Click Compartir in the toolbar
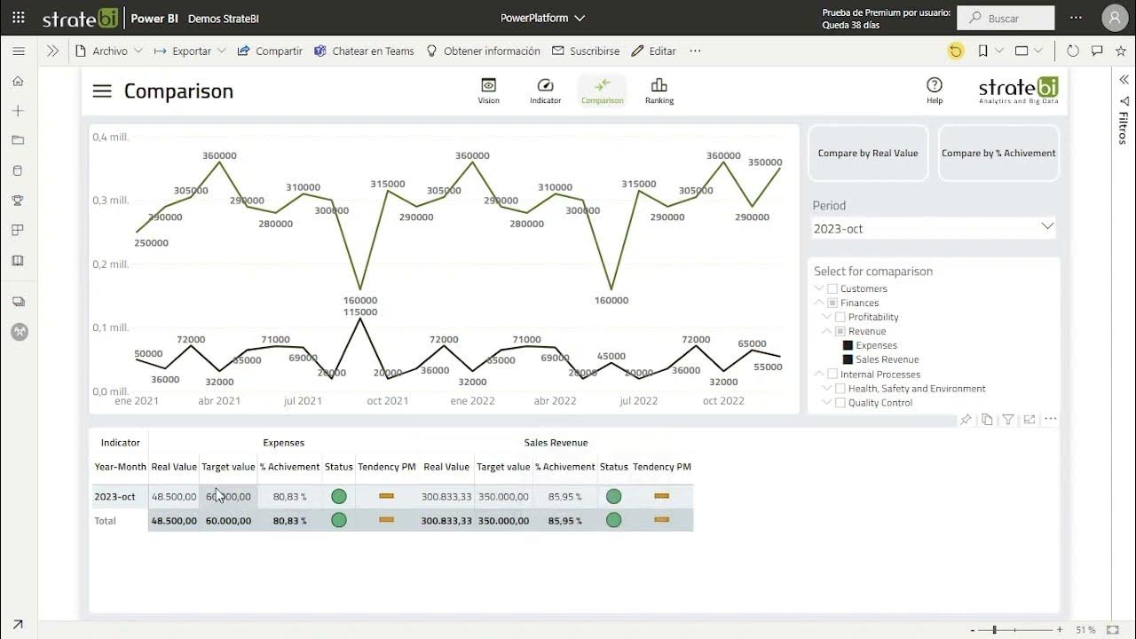The height and width of the screenshot is (639, 1136). pos(270,51)
